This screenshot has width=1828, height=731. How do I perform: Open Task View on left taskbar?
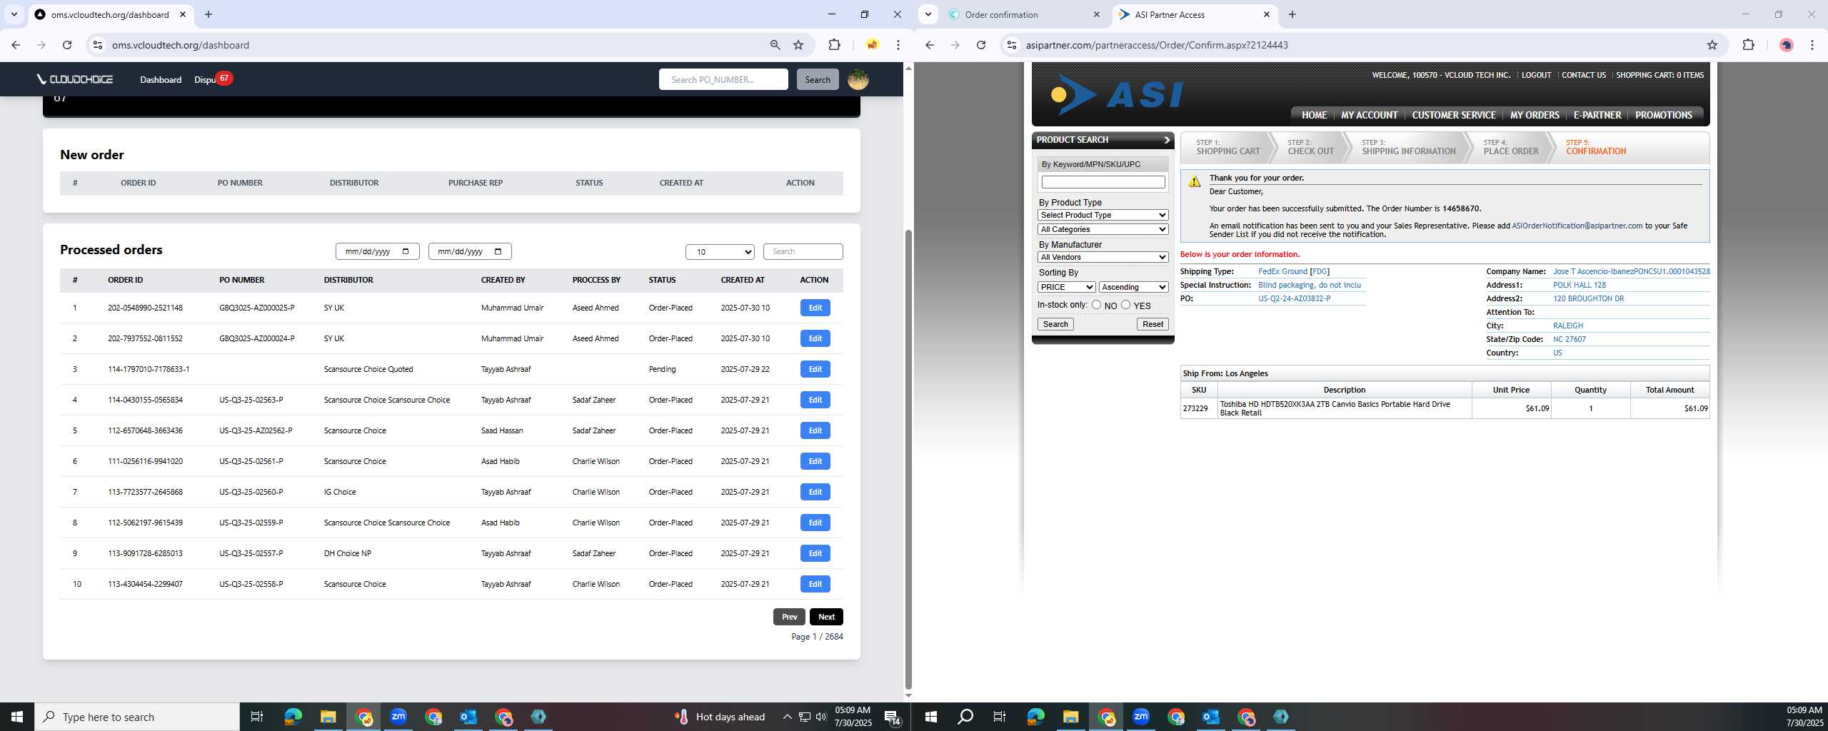[x=257, y=717]
